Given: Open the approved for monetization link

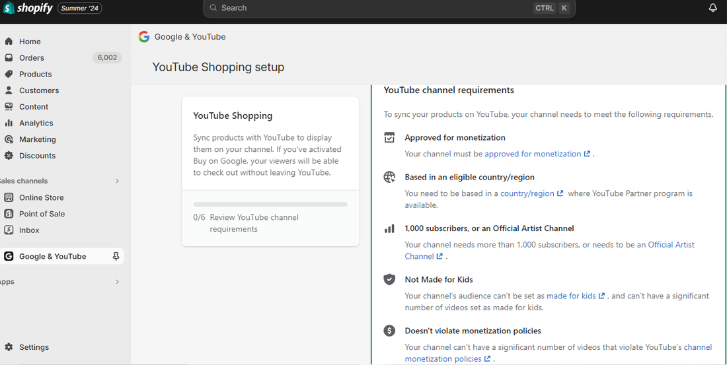Looking at the screenshot, I should [533, 154].
